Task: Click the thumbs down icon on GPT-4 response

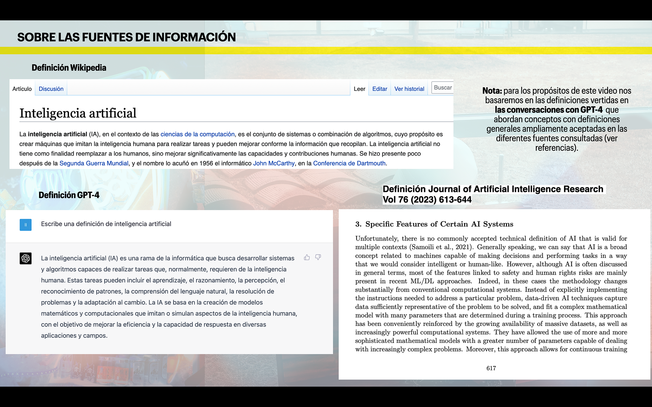Action: [318, 257]
